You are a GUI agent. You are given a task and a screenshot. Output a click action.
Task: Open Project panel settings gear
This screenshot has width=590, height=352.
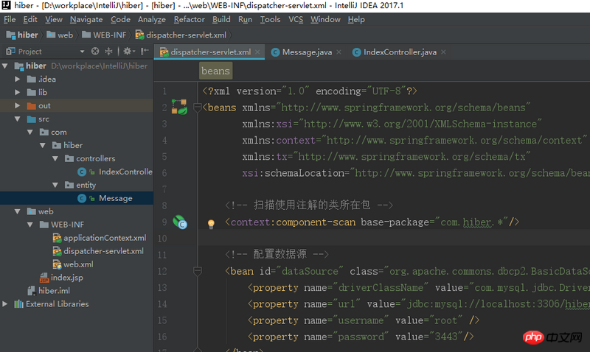[x=128, y=51]
